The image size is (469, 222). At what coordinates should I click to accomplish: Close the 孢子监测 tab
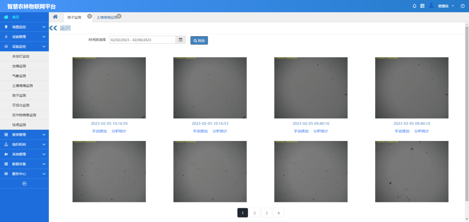pyautogui.click(x=89, y=16)
